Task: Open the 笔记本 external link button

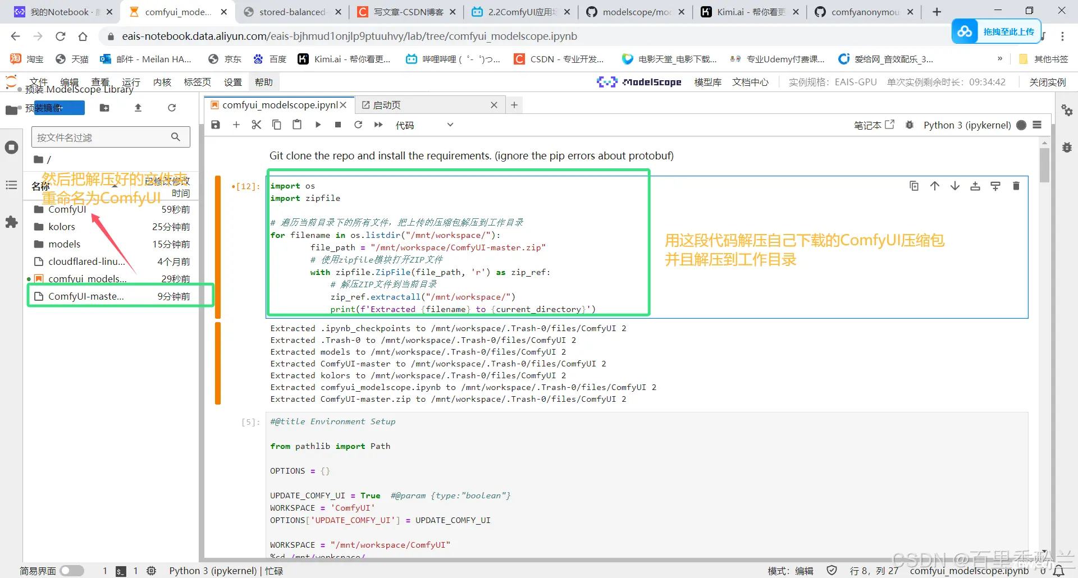Action: 874,125
